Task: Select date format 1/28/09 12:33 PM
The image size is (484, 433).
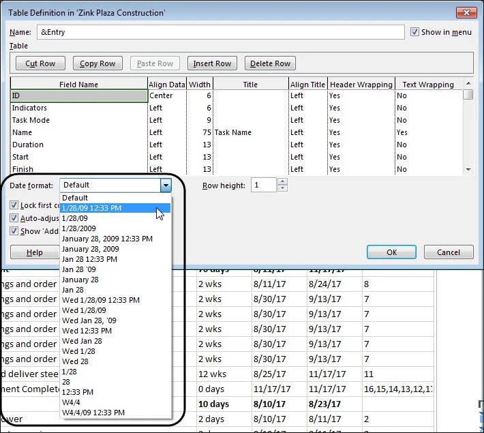Action: click(115, 208)
